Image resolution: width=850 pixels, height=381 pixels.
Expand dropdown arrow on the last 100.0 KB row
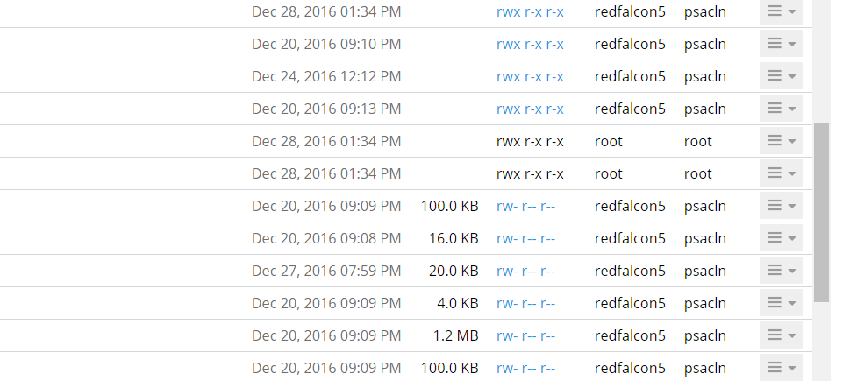pyautogui.click(x=792, y=368)
